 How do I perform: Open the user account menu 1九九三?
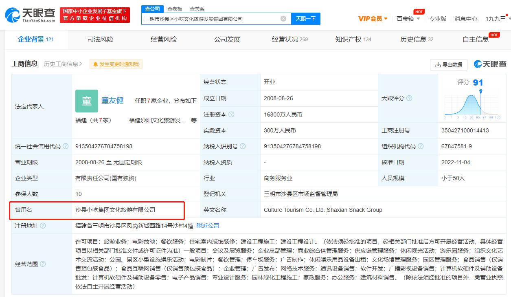(x=498, y=19)
